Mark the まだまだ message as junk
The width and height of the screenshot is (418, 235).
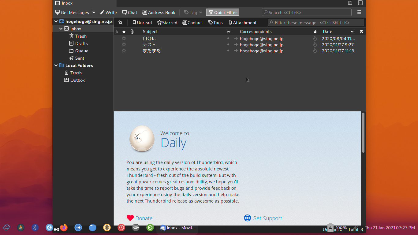(315, 51)
